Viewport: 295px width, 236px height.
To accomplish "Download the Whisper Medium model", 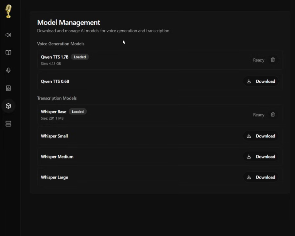I will coord(261,157).
